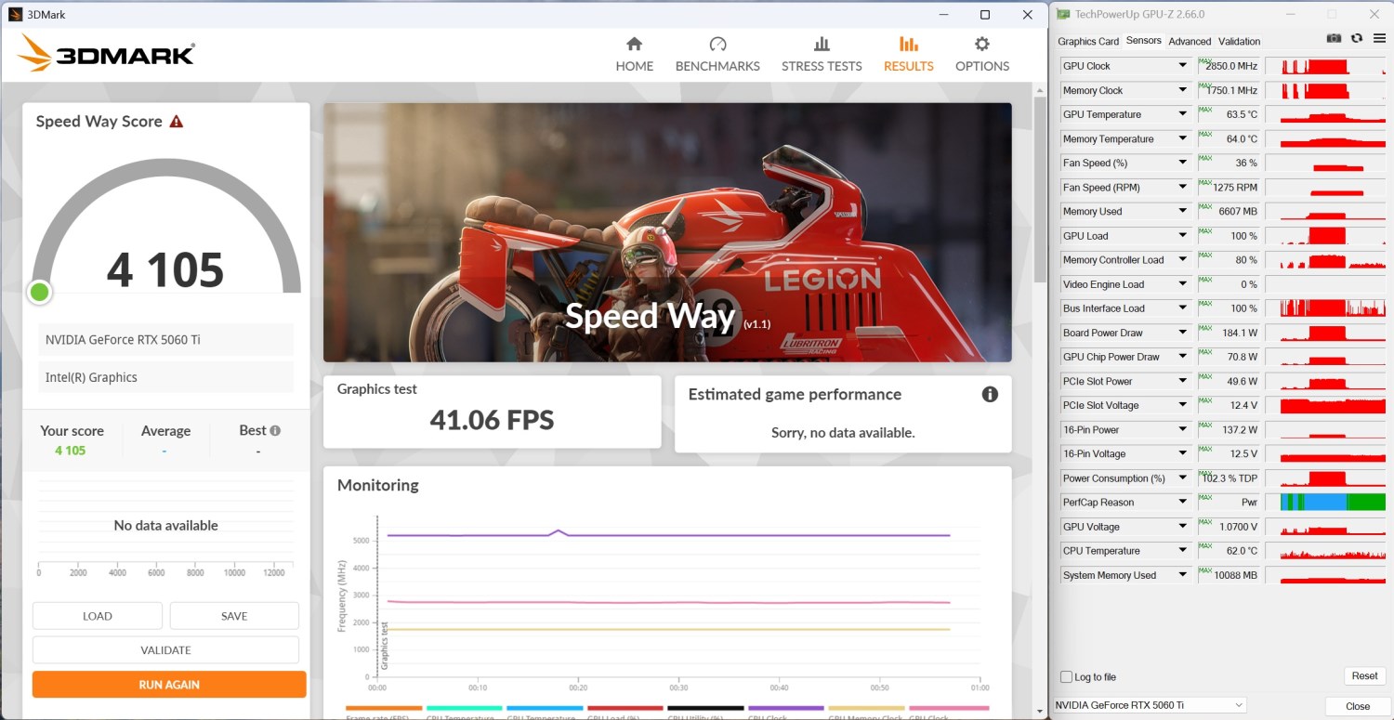Click the Board Power Draw value 184.1 W
The image size is (1394, 720).
(1239, 333)
